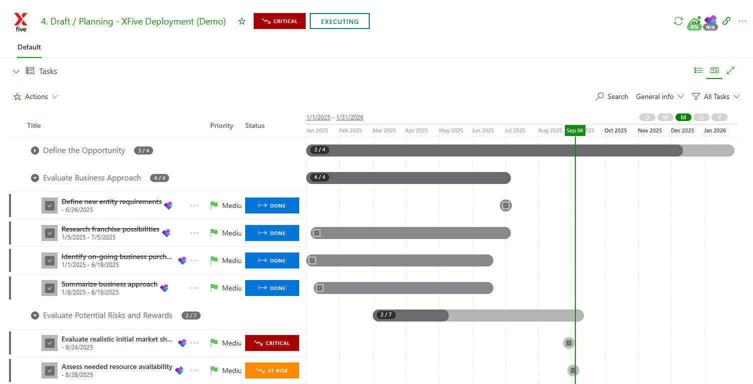Click milestone marker for Define new entity requirements
The height and width of the screenshot is (384, 753).
click(x=506, y=205)
